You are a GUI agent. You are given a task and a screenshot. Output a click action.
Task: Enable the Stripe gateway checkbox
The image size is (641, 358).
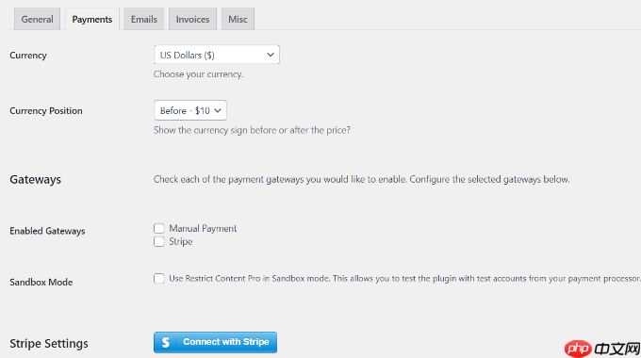pos(159,241)
